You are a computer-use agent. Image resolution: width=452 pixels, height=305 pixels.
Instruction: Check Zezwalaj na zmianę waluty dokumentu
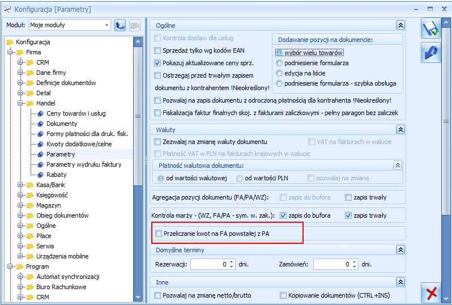point(157,142)
